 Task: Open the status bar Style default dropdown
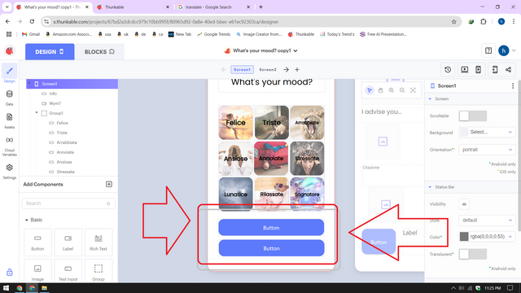coord(487,221)
